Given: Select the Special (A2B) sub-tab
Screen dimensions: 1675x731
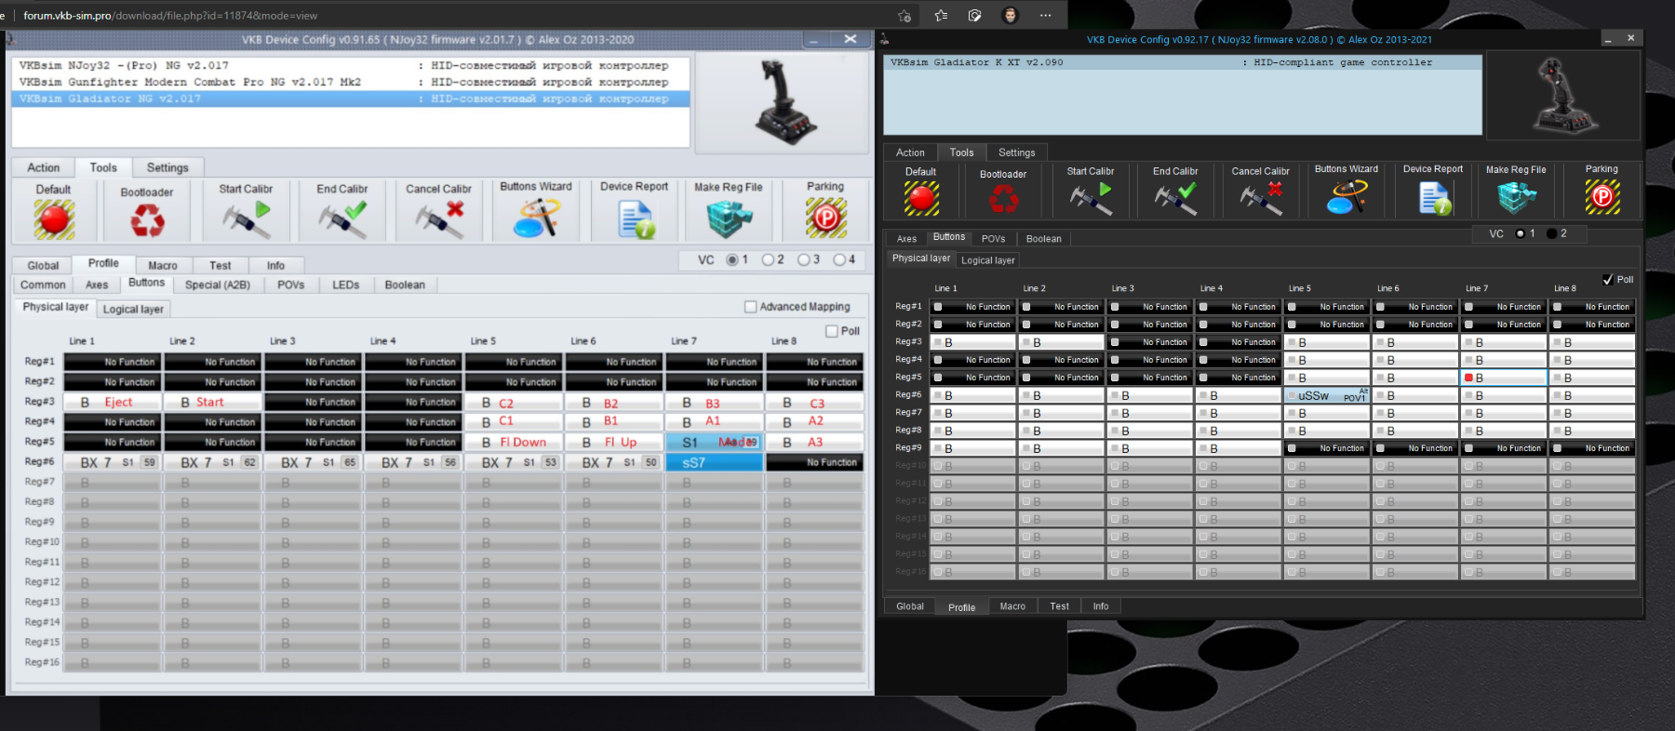Looking at the screenshot, I should tap(218, 285).
